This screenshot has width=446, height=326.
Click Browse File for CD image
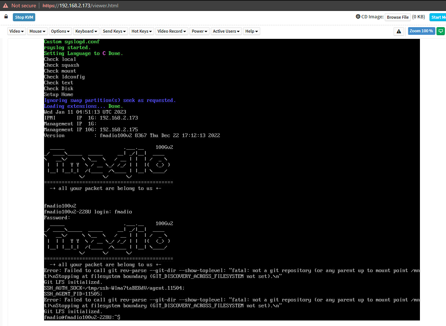click(x=398, y=17)
